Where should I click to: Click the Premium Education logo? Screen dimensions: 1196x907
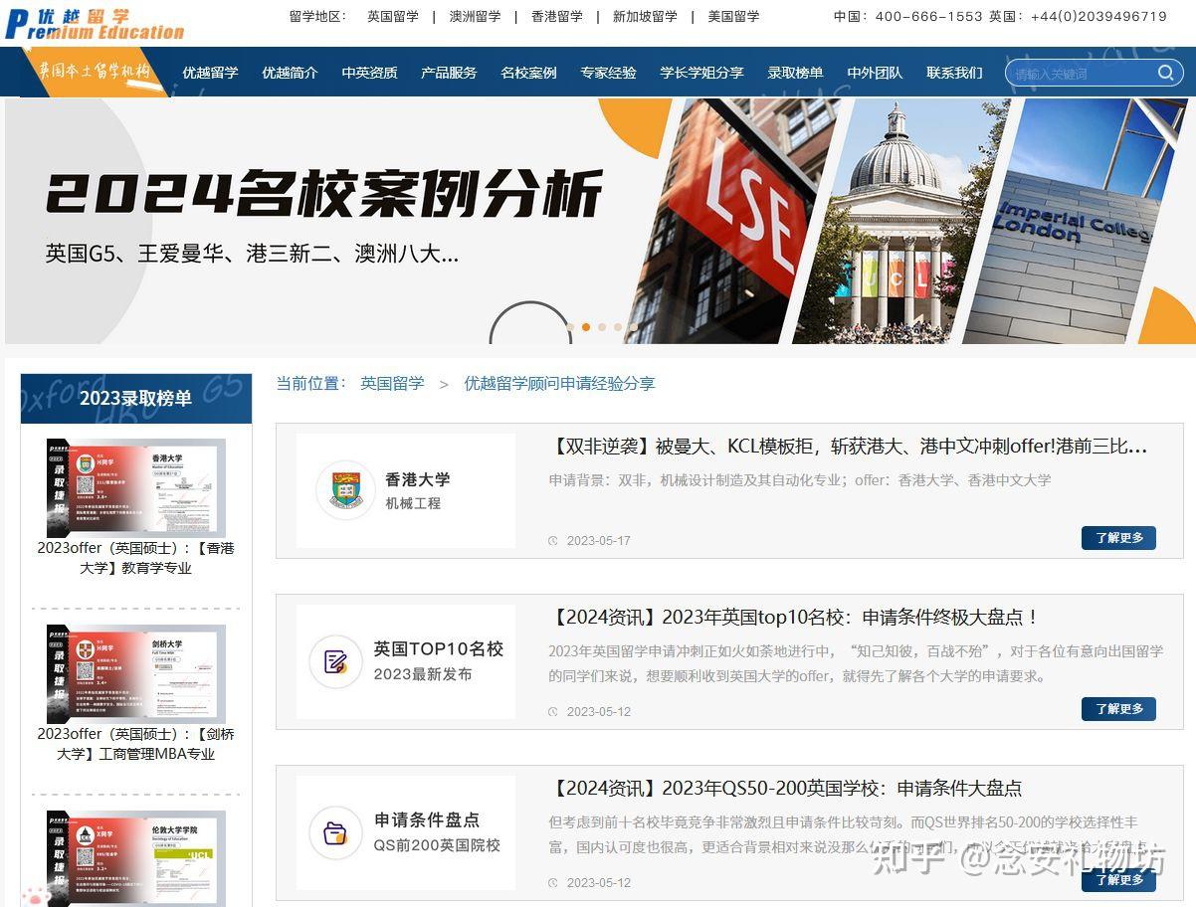point(95,24)
